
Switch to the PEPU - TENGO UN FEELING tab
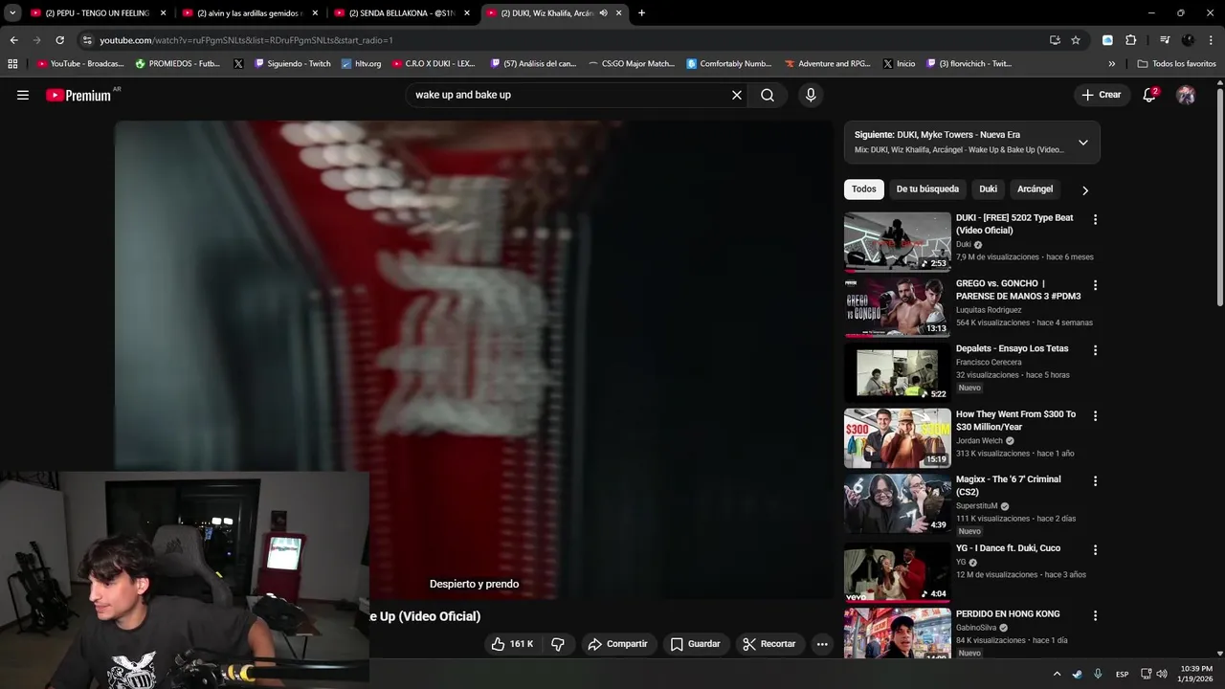98,13
